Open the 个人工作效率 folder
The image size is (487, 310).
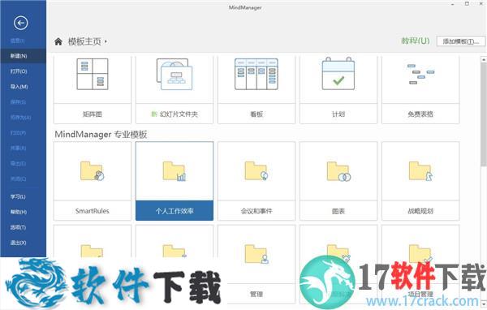coord(175,181)
